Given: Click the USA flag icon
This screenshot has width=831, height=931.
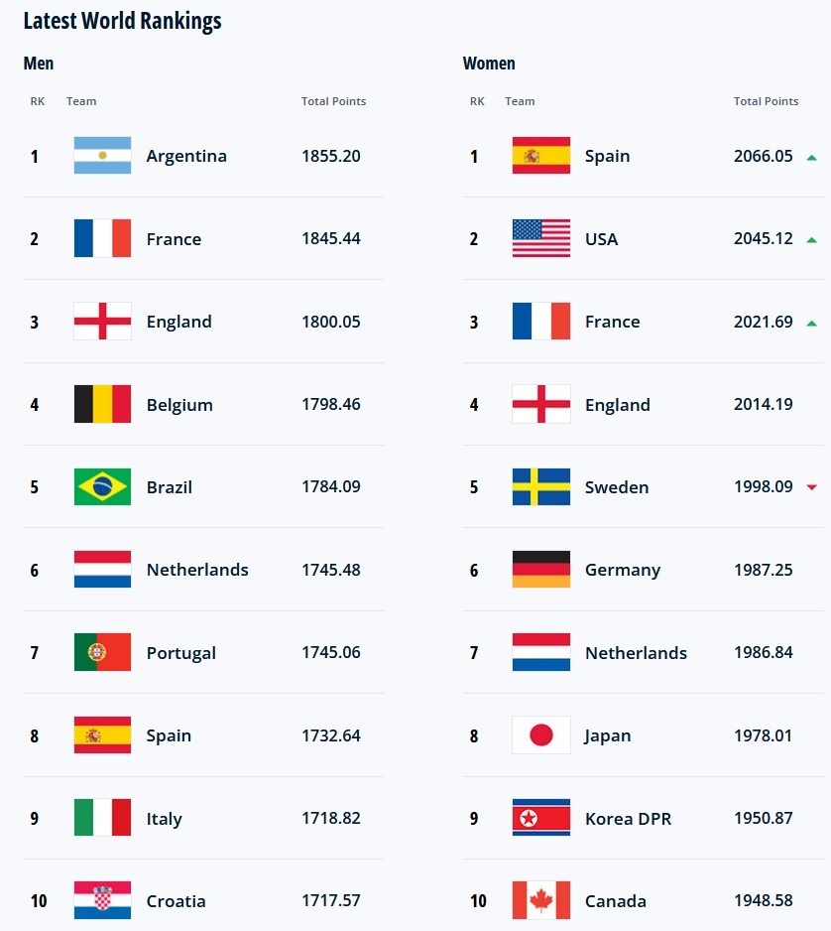Looking at the screenshot, I should click(540, 239).
